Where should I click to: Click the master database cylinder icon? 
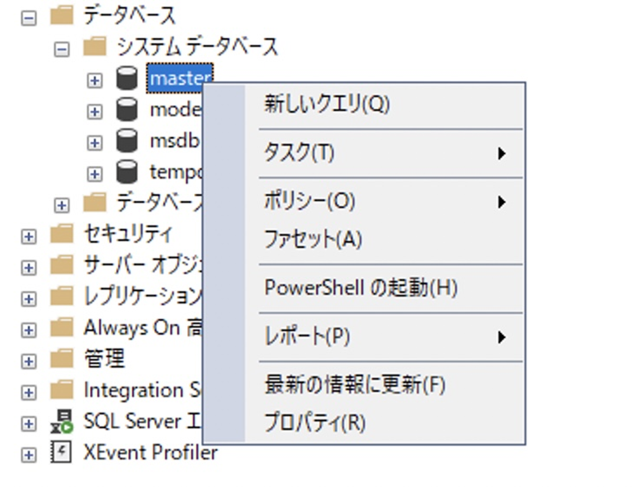click(127, 78)
